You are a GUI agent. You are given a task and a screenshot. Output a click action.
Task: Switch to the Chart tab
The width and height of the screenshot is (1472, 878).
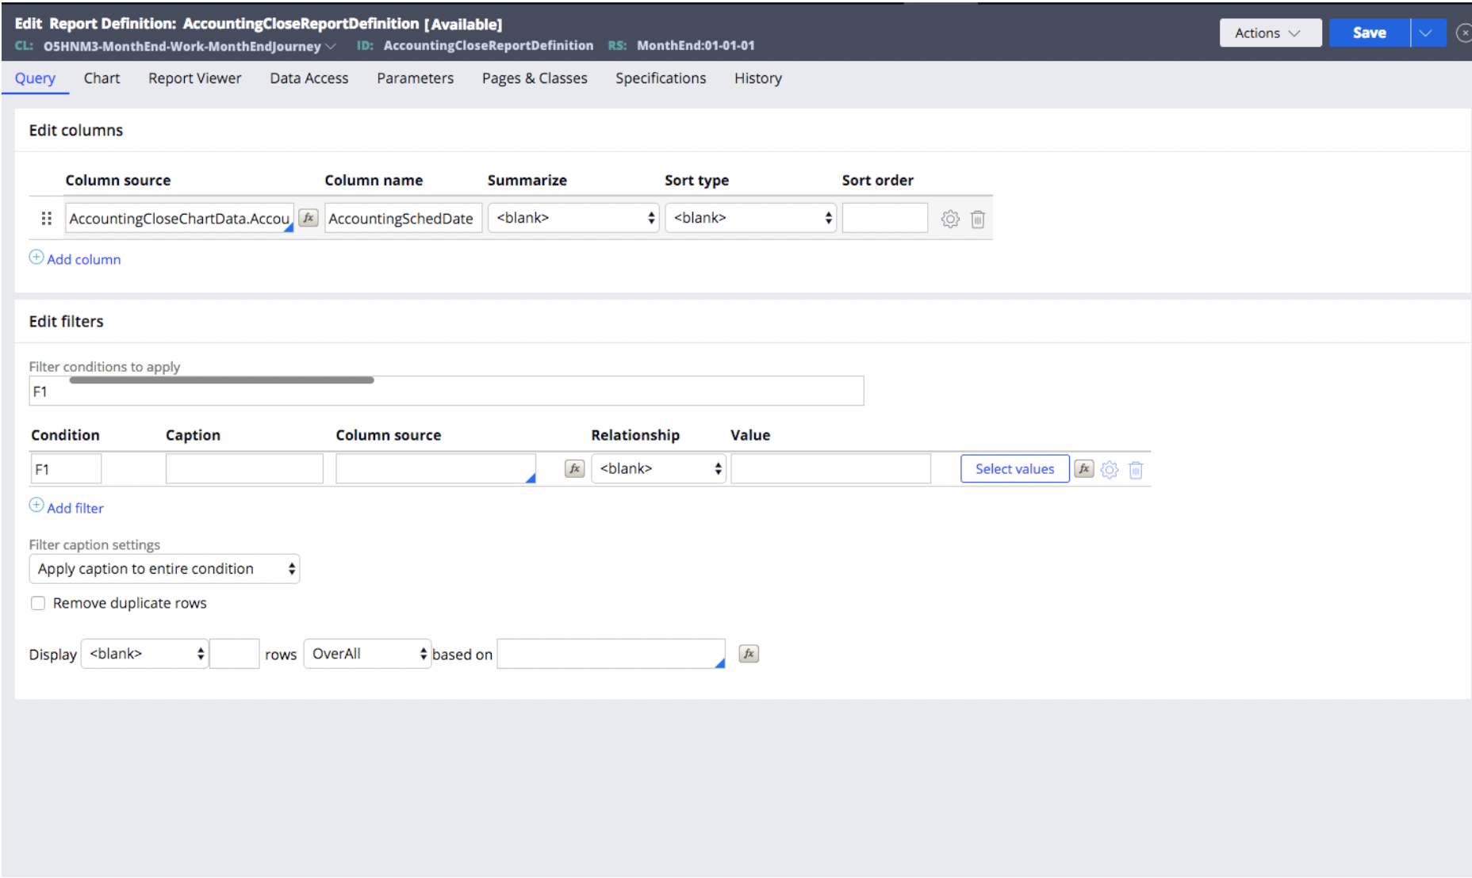click(102, 78)
